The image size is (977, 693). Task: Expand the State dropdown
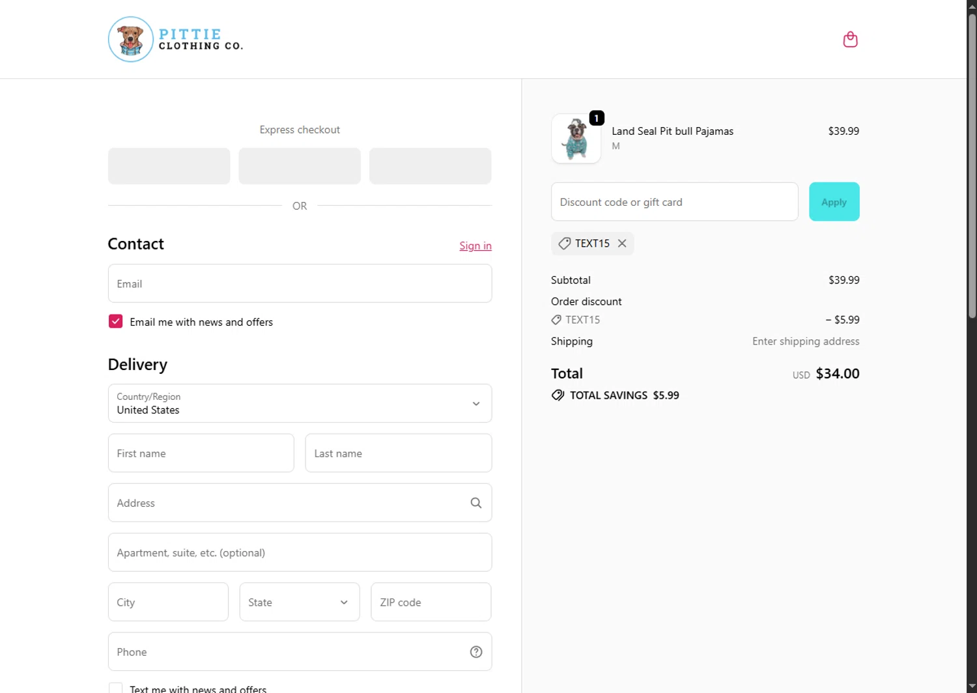[300, 602]
